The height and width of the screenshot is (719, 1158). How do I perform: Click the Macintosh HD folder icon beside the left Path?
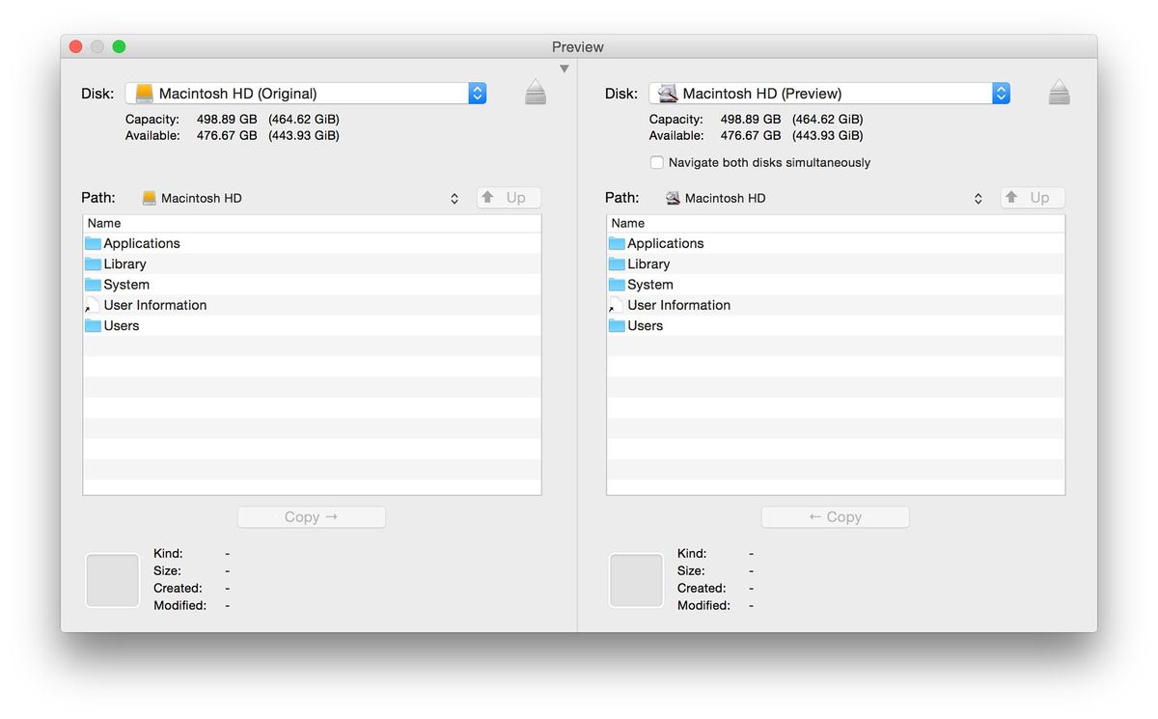click(x=149, y=197)
